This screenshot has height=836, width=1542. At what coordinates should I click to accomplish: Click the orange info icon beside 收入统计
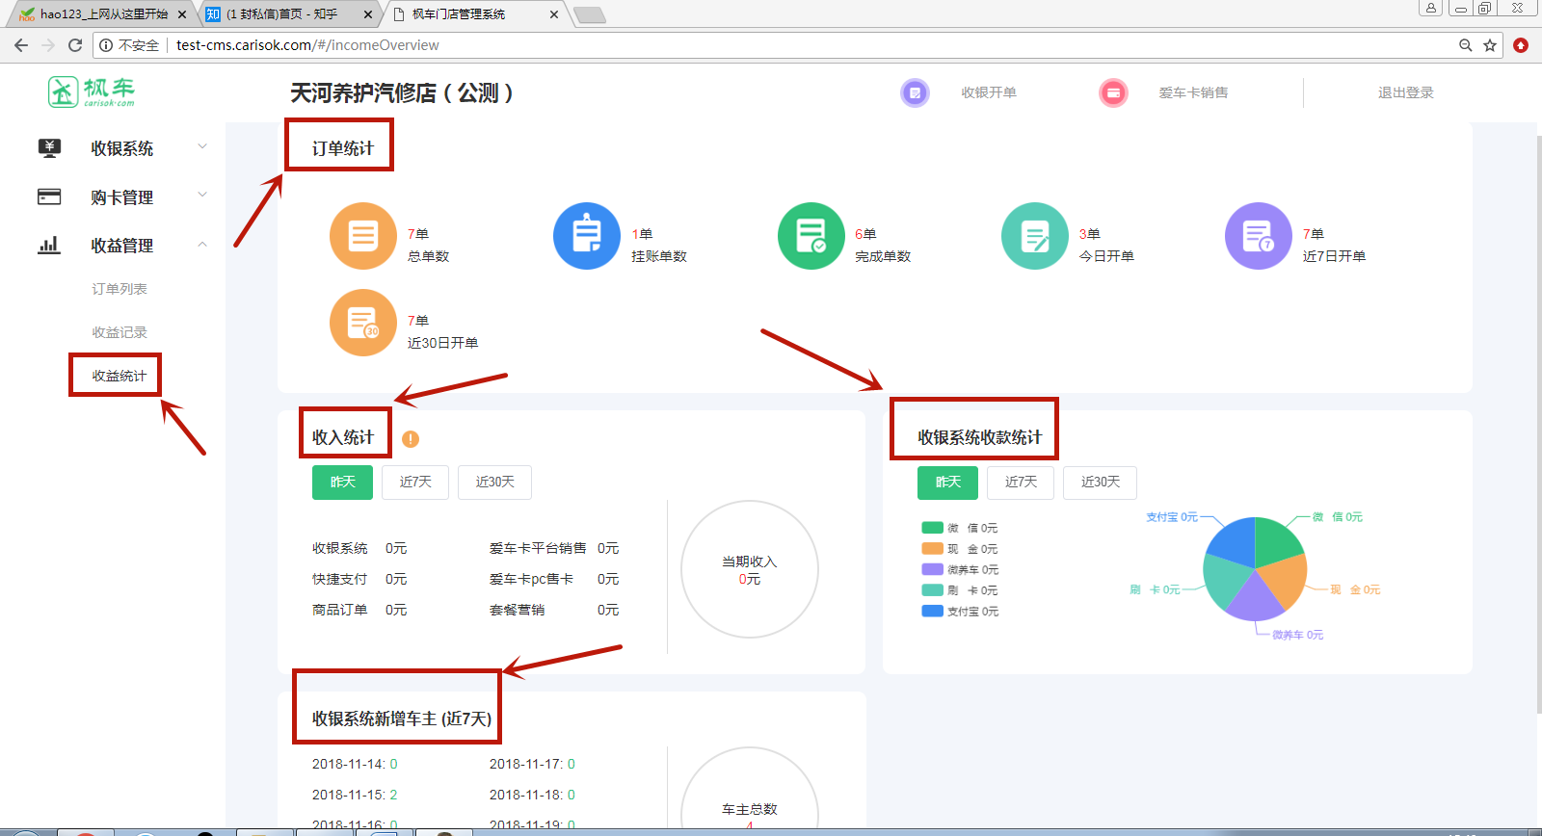tap(411, 439)
